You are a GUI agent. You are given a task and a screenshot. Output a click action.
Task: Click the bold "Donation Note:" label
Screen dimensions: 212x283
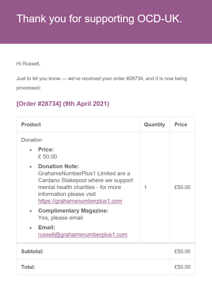(x=58, y=166)
